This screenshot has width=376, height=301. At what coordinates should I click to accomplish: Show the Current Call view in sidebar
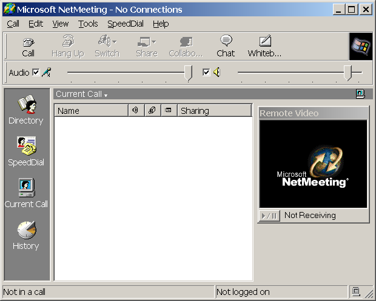point(25,193)
